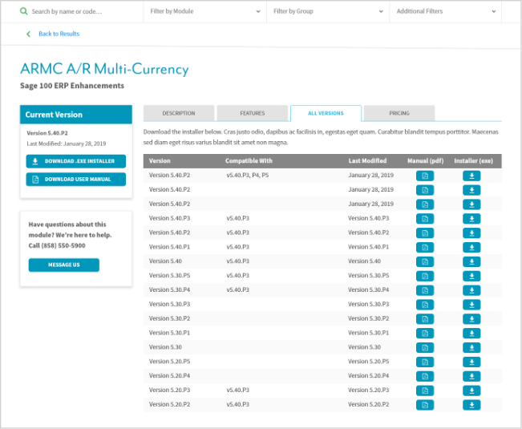Download manual PDF for Version 5.30.P3
Image resolution: width=522 pixels, height=429 pixels.
(x=425, y=304)
